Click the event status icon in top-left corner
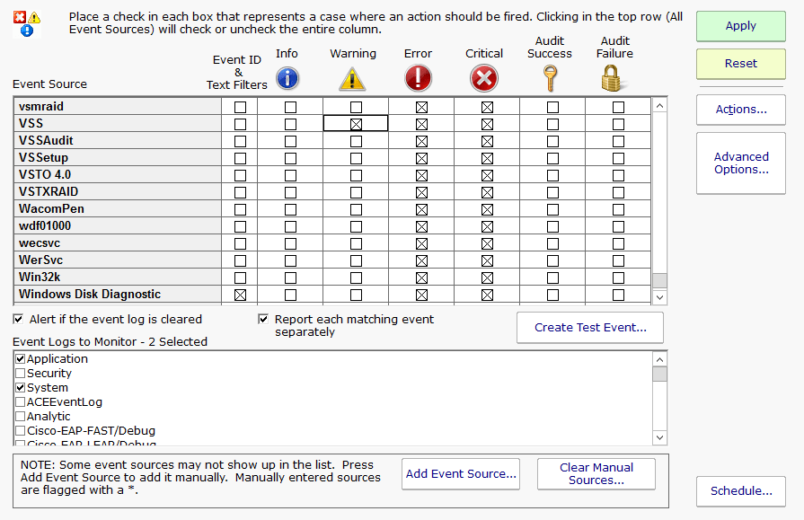Screen dimensions: 804x520 (x=27, y=22)
